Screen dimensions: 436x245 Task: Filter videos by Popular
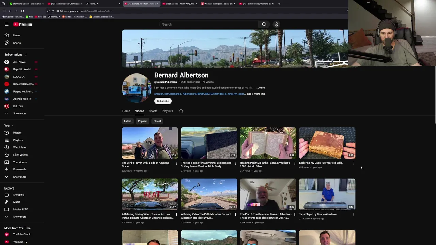pos(142,121)
